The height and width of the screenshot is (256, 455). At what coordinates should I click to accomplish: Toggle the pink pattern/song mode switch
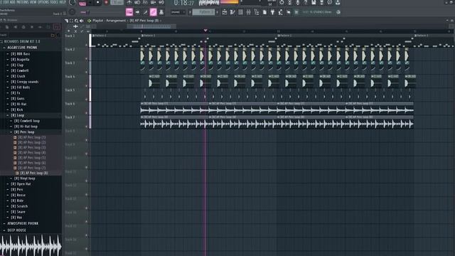click(x=82, y=3)
